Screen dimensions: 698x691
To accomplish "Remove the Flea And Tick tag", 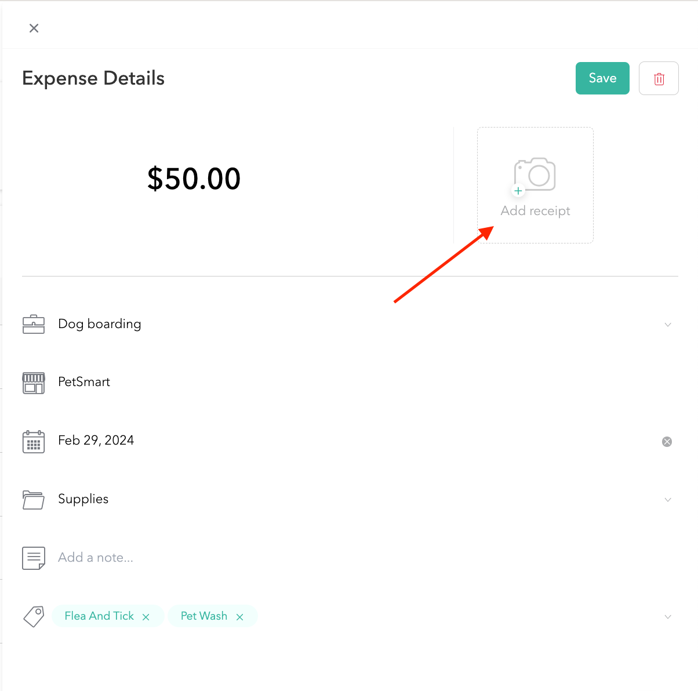I will tap(146, 617).
